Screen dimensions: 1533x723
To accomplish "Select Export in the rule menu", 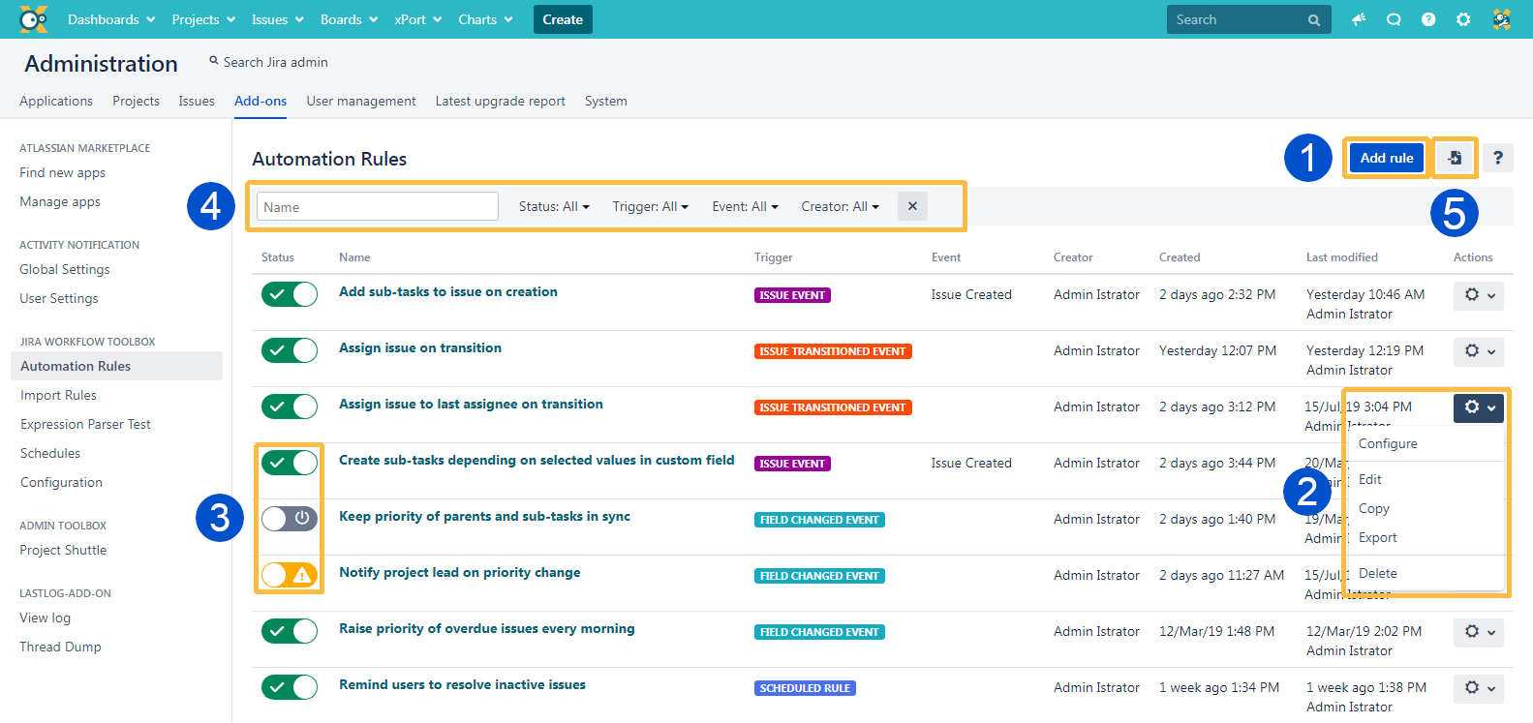I will tap(1378, 537).
